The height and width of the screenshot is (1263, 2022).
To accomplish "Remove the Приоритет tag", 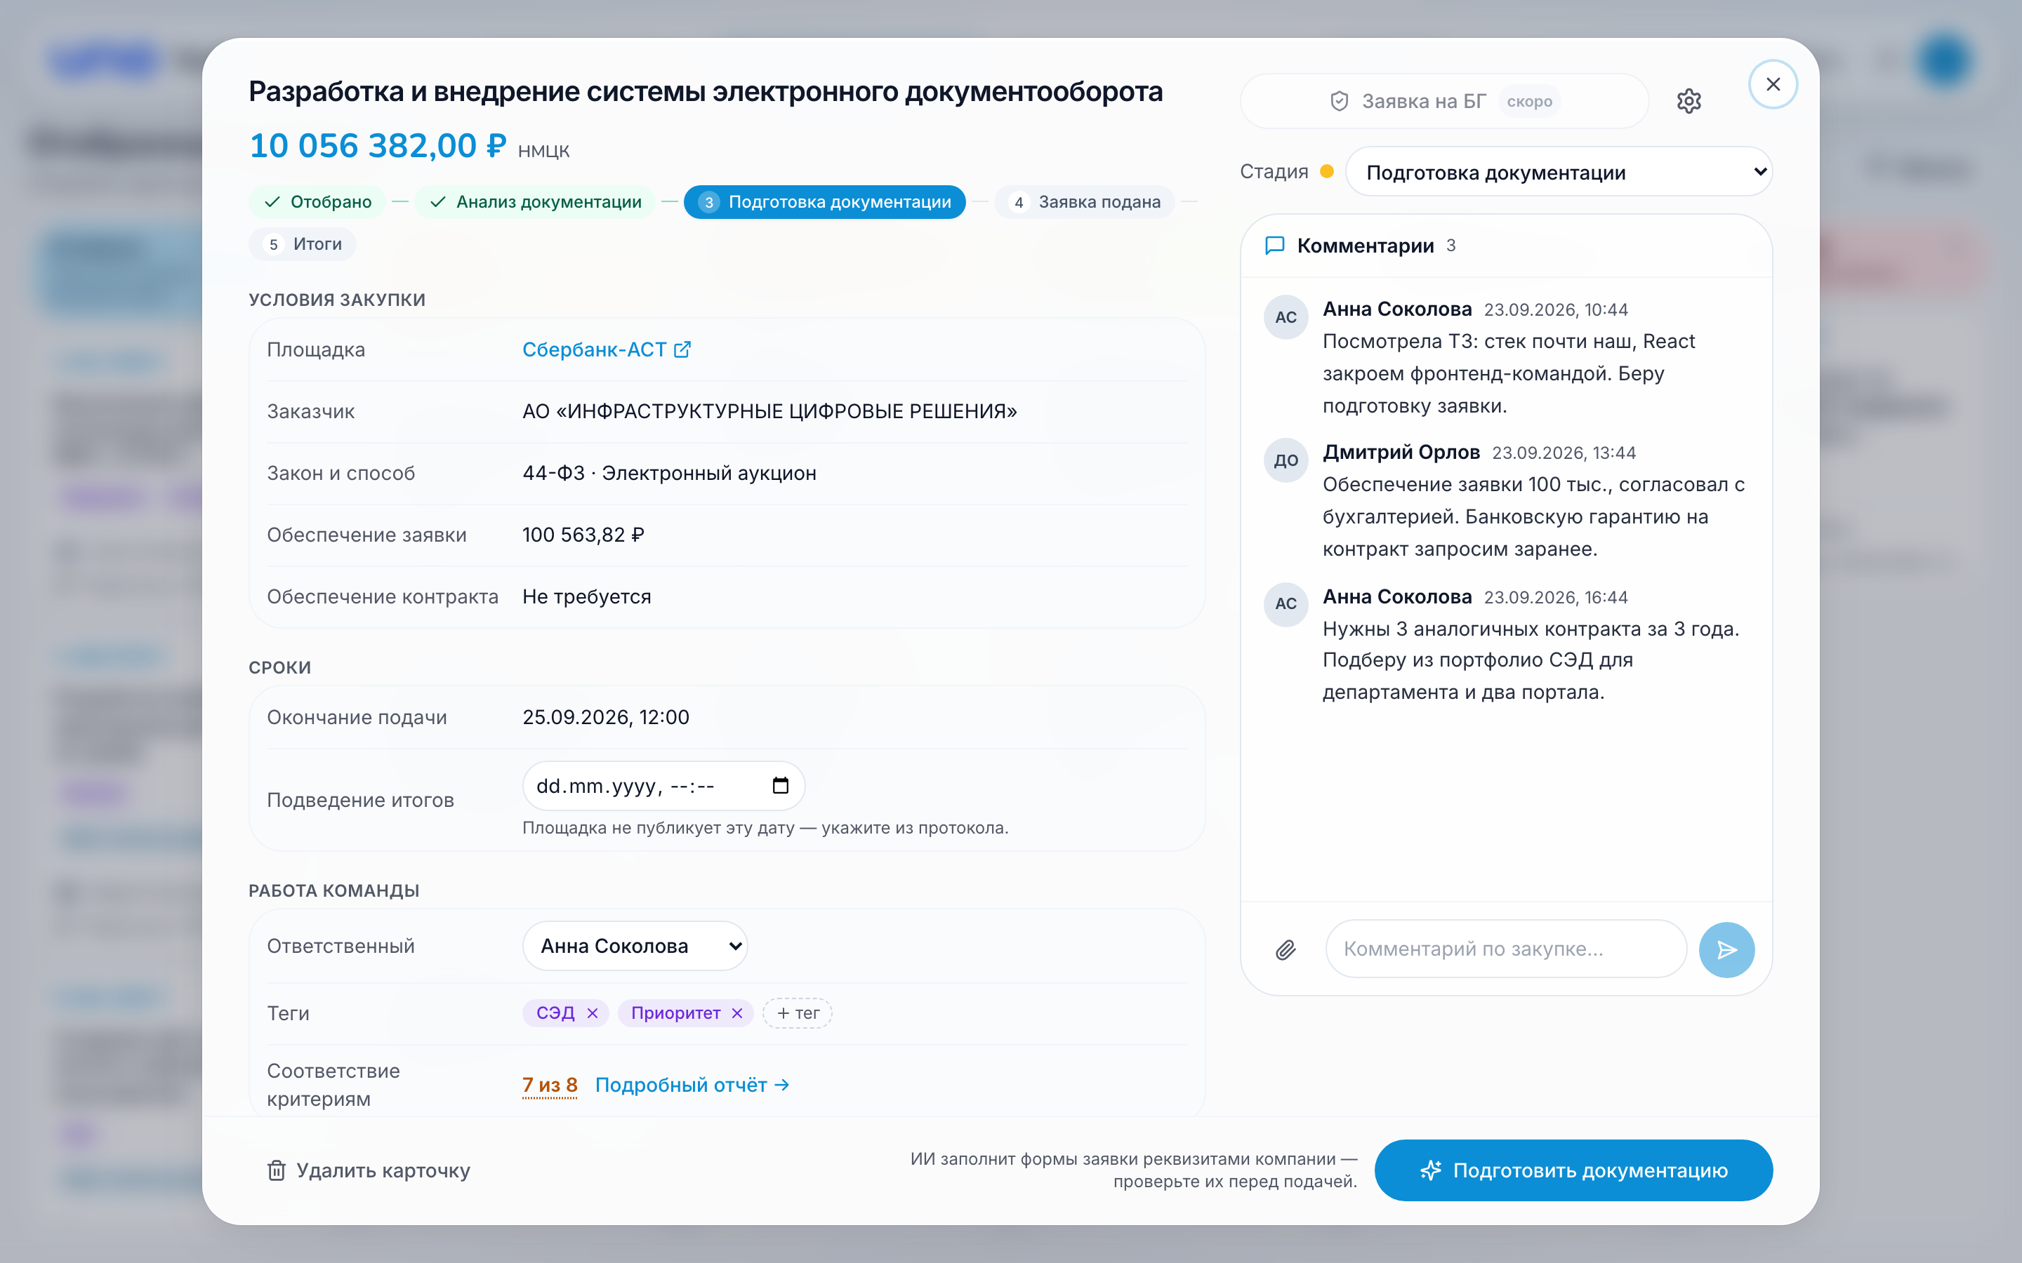I will tap(737, 1013).
